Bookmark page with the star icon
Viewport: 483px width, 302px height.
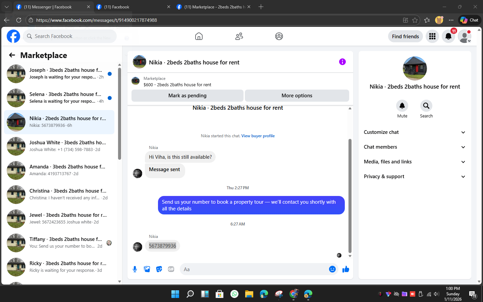pos(415,20)
